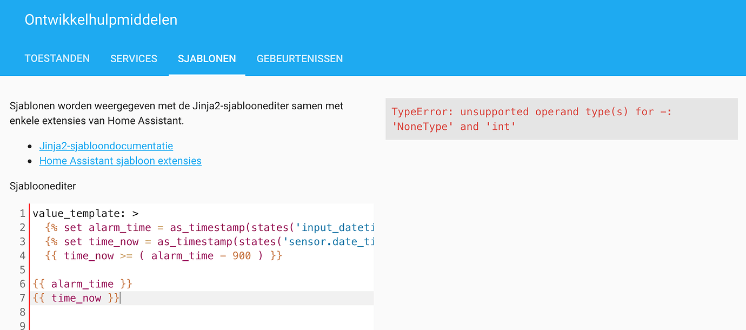Select the SJABLONEN tab
Screen dimensions: 746x330
tap(207, 58)
